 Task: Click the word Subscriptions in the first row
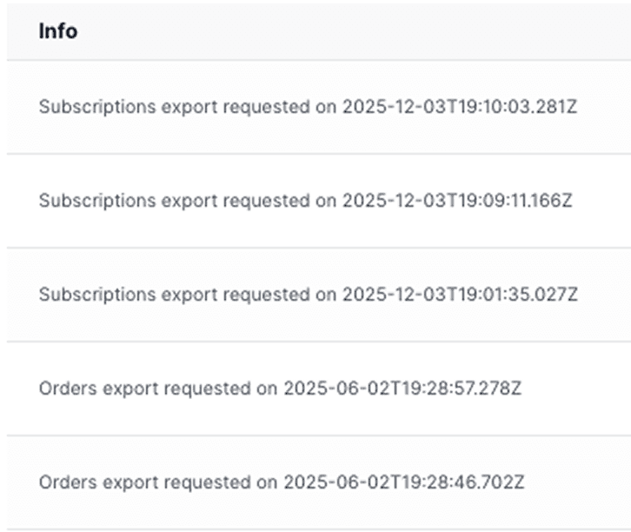click(83, 107)
